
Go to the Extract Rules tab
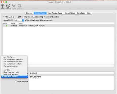pyautogui.click(x=69, y=13)
